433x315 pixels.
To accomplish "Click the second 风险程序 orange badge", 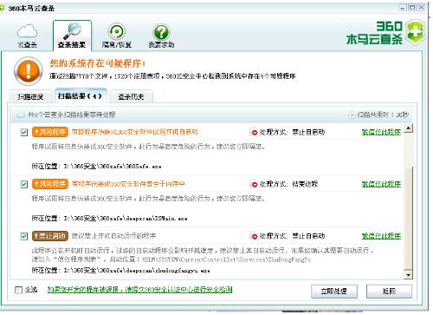I will pos(50,184).
